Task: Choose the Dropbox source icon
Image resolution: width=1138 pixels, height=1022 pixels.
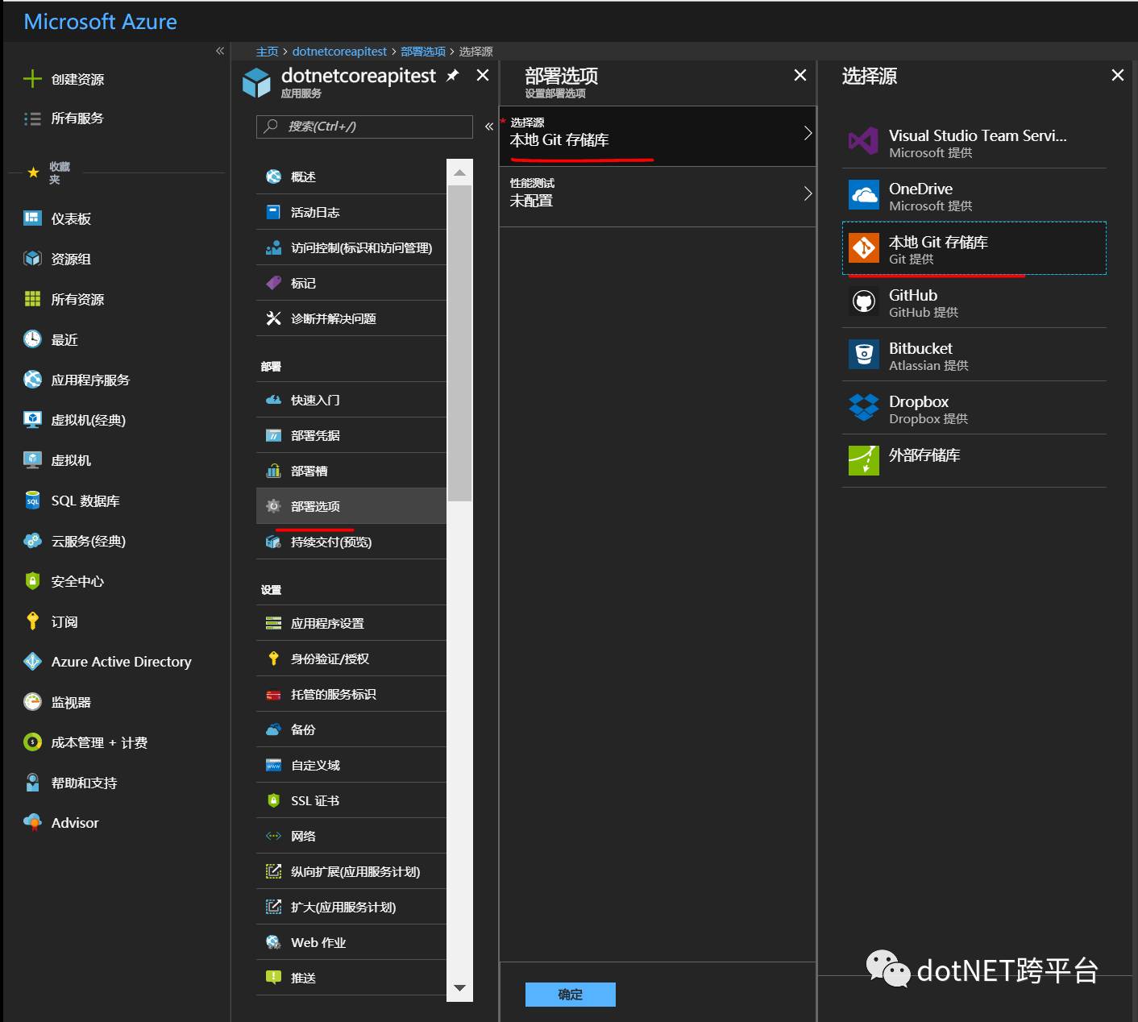Action: pos(864,407)
